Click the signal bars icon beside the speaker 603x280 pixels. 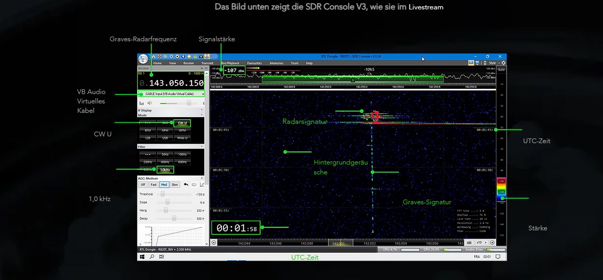(141, 103)
